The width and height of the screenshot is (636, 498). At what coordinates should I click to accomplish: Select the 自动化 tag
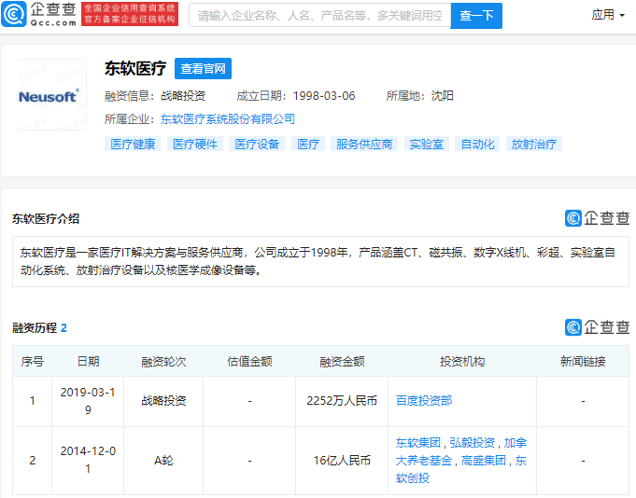pos(477,145)
